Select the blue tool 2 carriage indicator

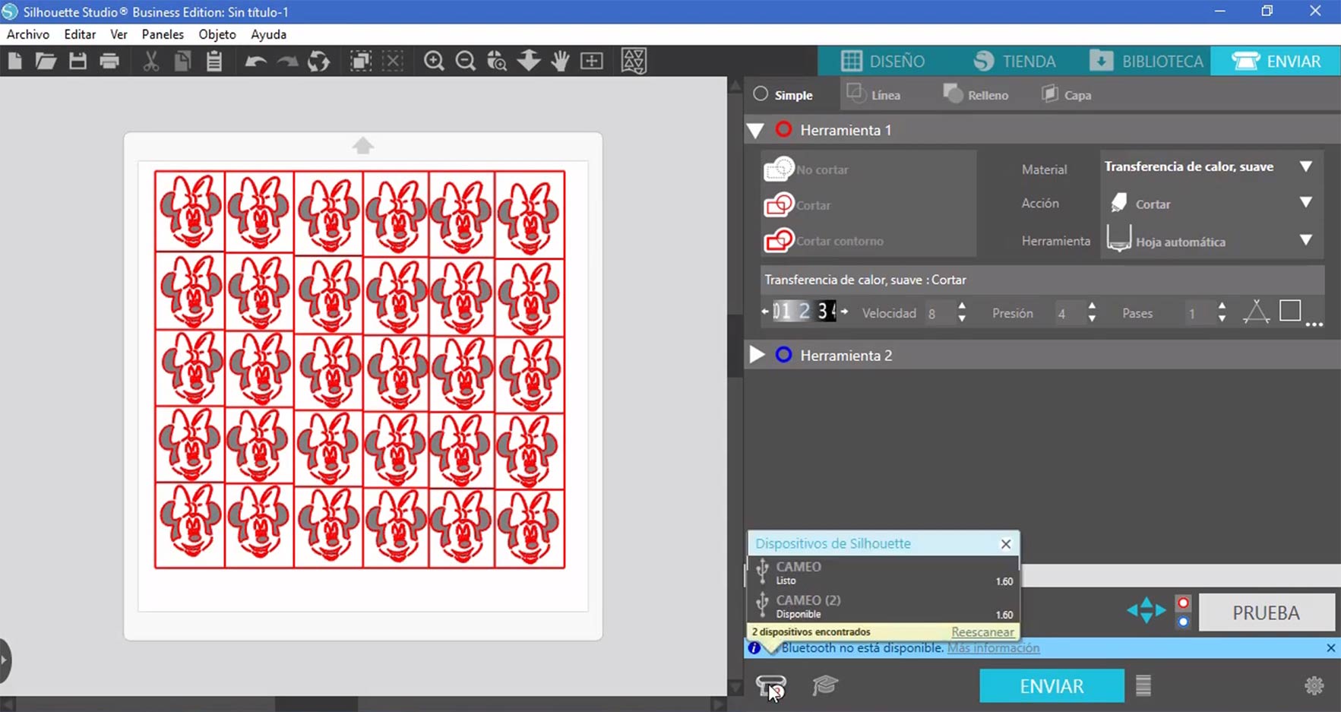pyautogui.click(x=1183, y=622)
